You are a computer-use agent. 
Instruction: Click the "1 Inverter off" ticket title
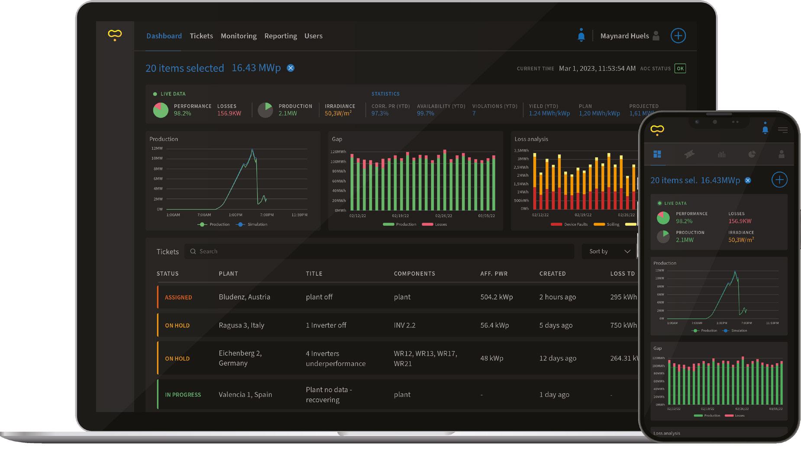point(326,325)
